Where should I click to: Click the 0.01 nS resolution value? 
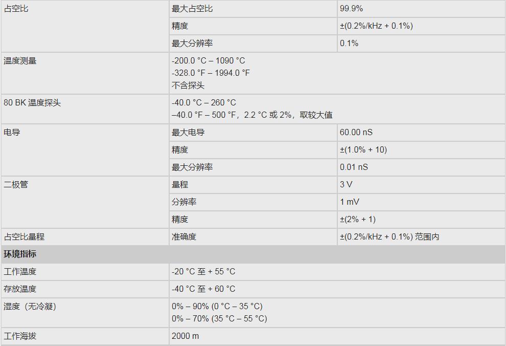354,167
